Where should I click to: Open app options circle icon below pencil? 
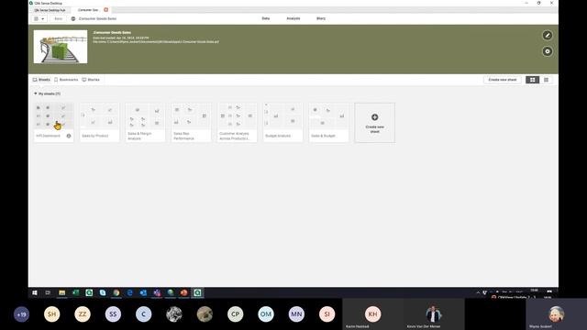[x=548, y=51]
